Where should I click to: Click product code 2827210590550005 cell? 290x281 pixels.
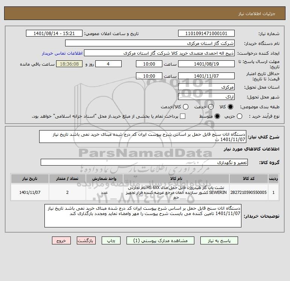[249, 192]
